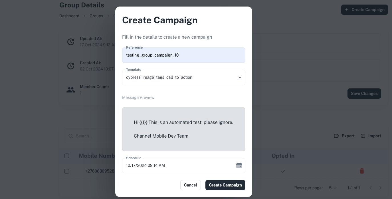The height and width of the screenshot is (199, 392).
Task: Open the Dashboard breadcrumb
Action: point(69,16)
